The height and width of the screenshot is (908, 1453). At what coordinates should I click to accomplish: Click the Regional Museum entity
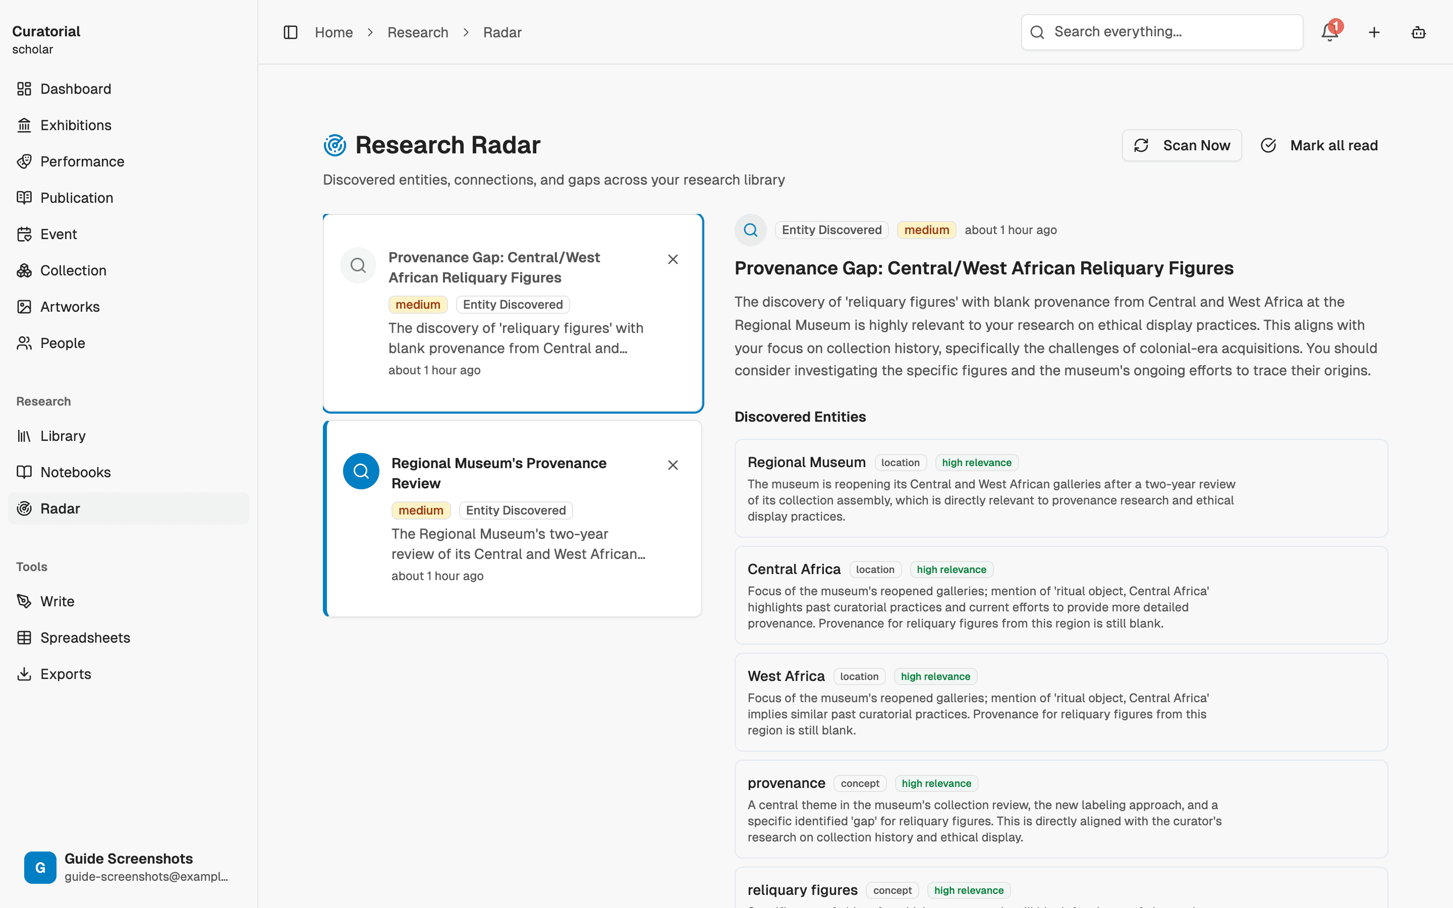coord(1061,488)
